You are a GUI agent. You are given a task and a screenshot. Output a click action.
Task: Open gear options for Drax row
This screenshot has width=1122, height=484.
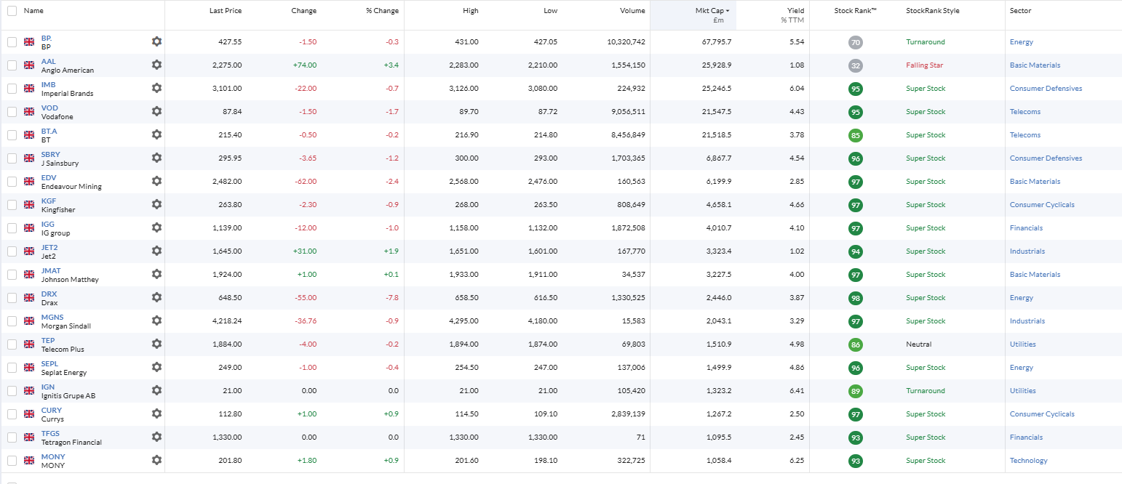tap(156, 297)
